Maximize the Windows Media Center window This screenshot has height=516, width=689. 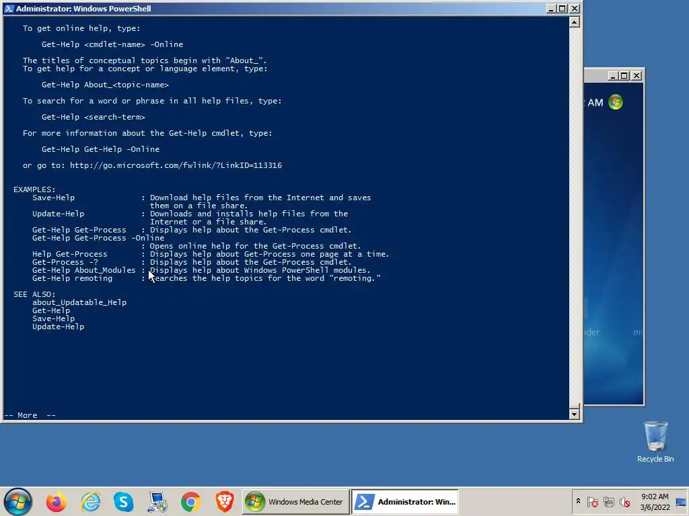click(624, 75)
